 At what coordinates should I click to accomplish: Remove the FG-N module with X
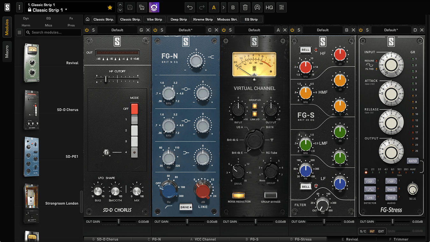click(x=216, y=30)
